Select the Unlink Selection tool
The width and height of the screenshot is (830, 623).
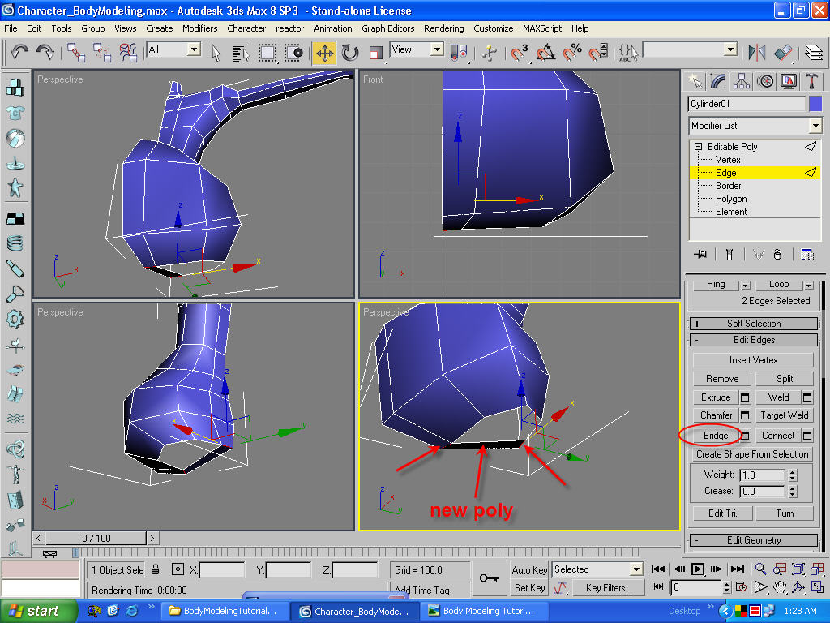101,52
